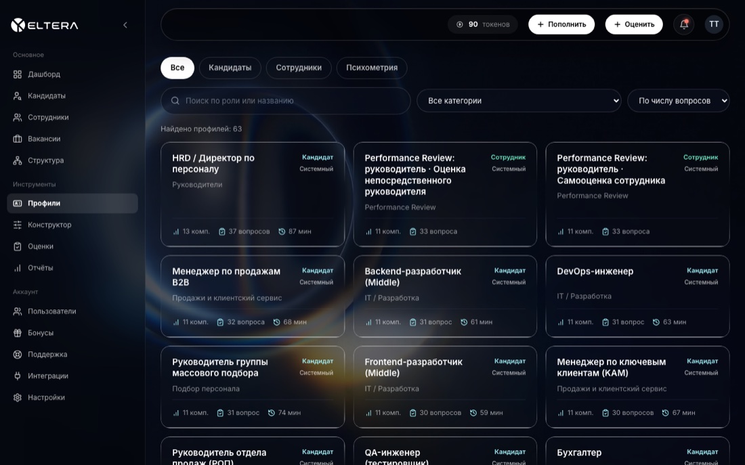Click the competency bars icon by 13 комп.

point(176,231)
